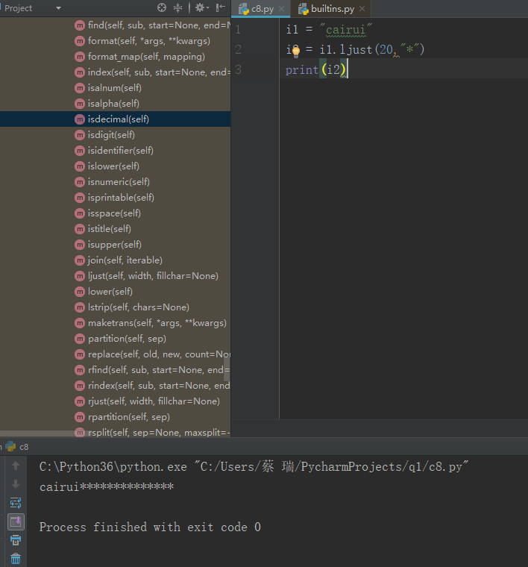Image resolution: width=528 pixels, height=567 pixels.
Task: Click the vertical scrollbar thumb of Project panel
Action: click(x=227, y=369)
